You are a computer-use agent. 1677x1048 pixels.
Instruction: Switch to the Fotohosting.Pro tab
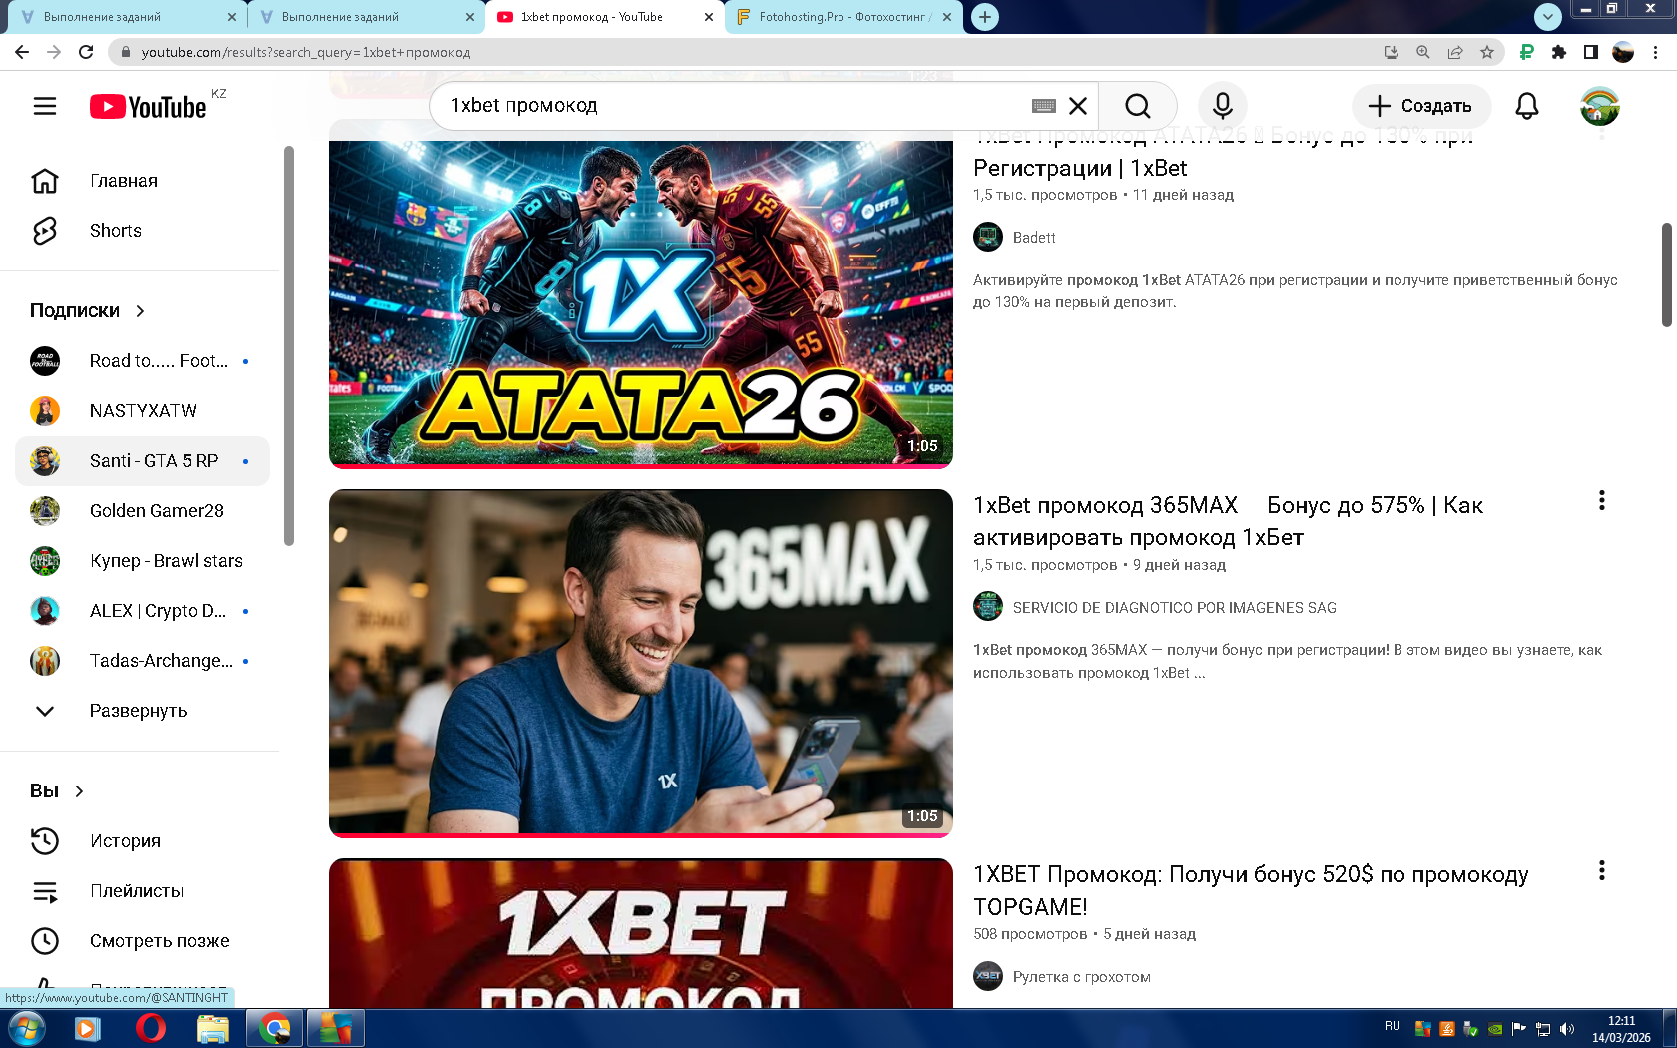[x=843, y=17]
